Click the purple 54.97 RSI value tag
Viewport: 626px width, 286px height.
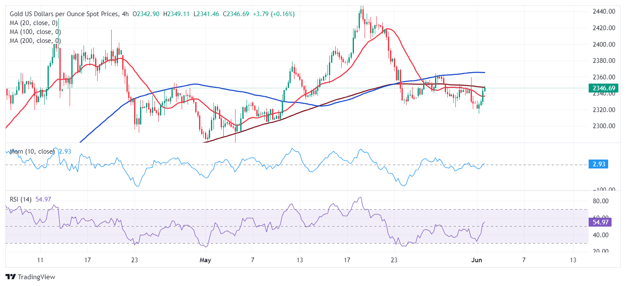click(x=600, y=222)
